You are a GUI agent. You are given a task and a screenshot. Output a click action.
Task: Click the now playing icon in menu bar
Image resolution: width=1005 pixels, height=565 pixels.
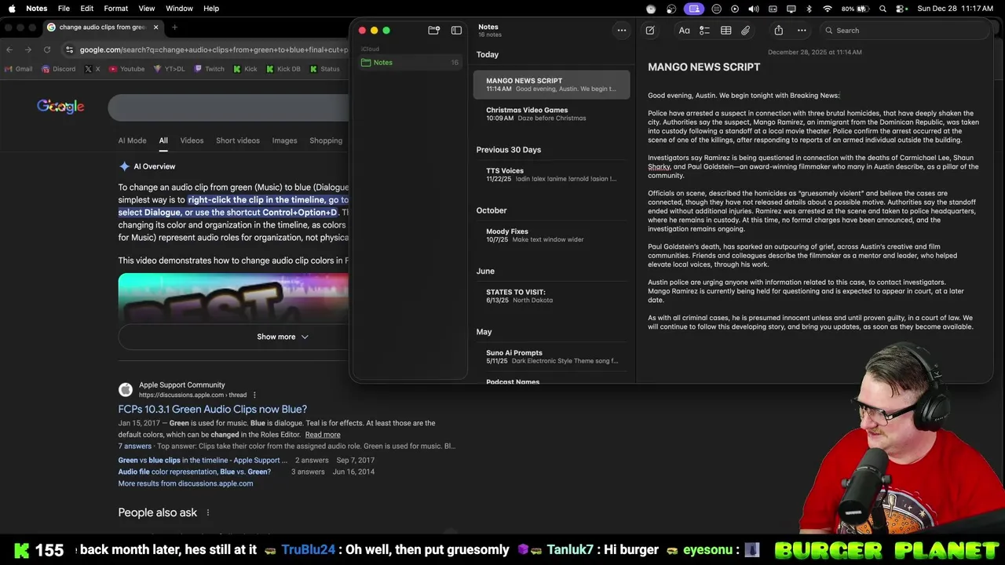click(735, 9)
